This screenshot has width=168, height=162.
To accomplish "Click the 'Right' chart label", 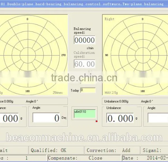I will (x=109, y=19).
